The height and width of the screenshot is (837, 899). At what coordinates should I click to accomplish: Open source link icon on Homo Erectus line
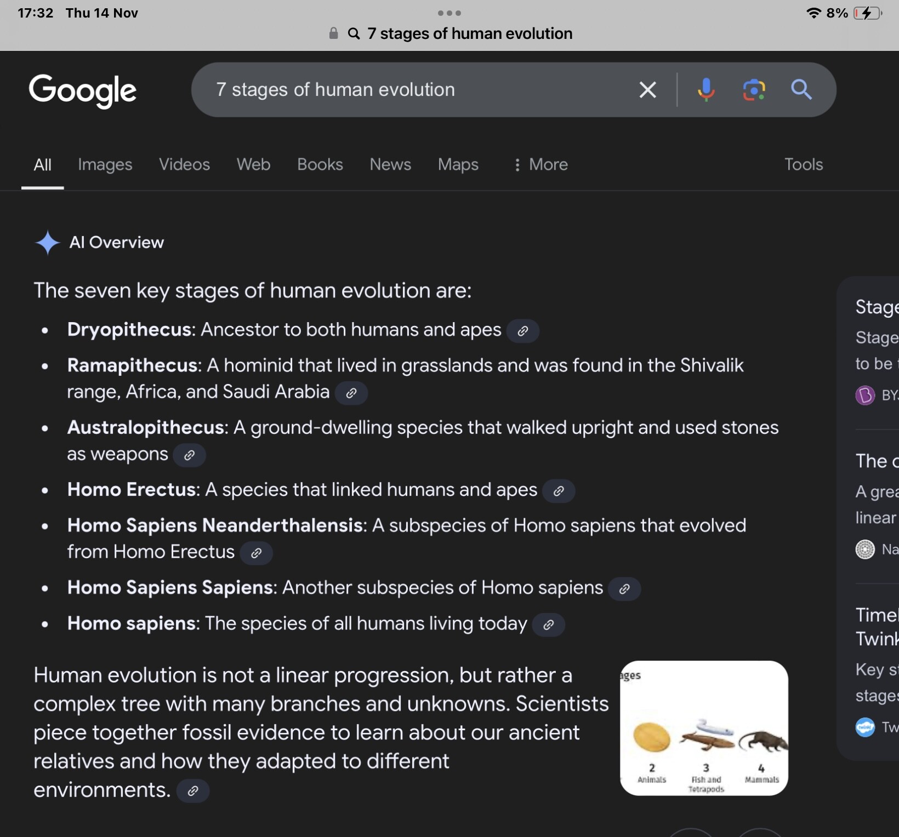pos(559,491)
